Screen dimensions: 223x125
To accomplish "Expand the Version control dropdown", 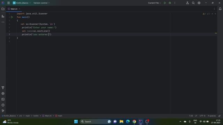I will 41,3.
